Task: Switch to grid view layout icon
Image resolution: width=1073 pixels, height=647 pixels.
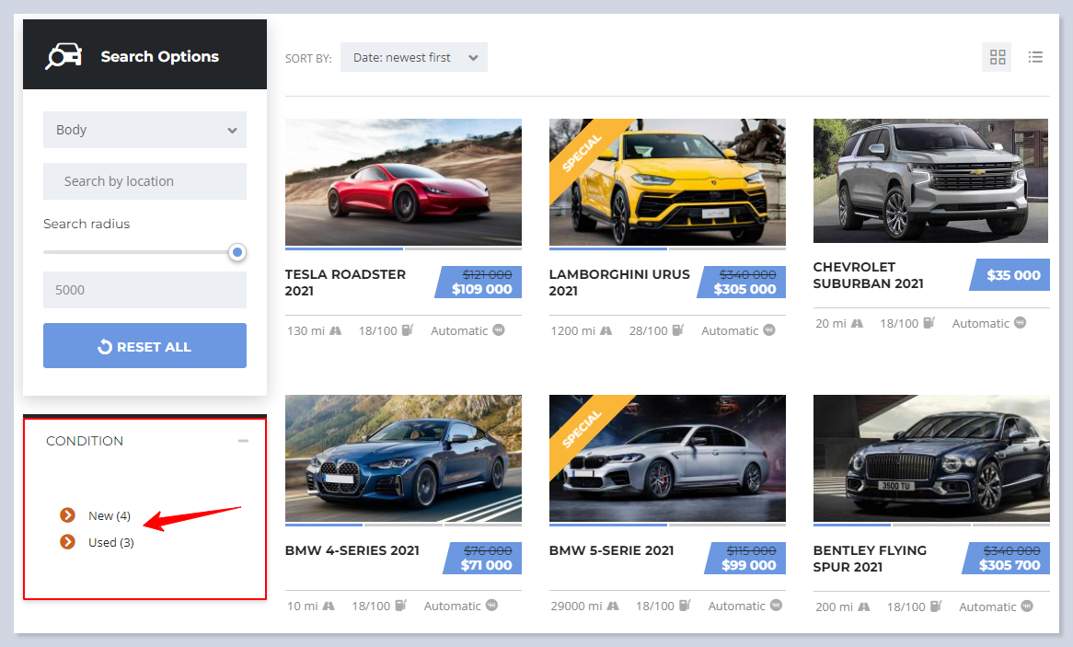Action: pos(998,57)
